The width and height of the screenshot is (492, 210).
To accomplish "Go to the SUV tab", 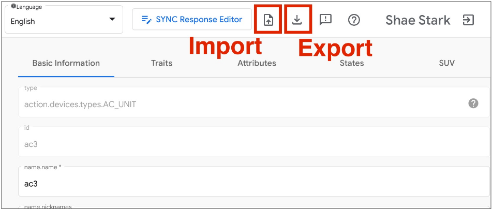I will 446,63.
